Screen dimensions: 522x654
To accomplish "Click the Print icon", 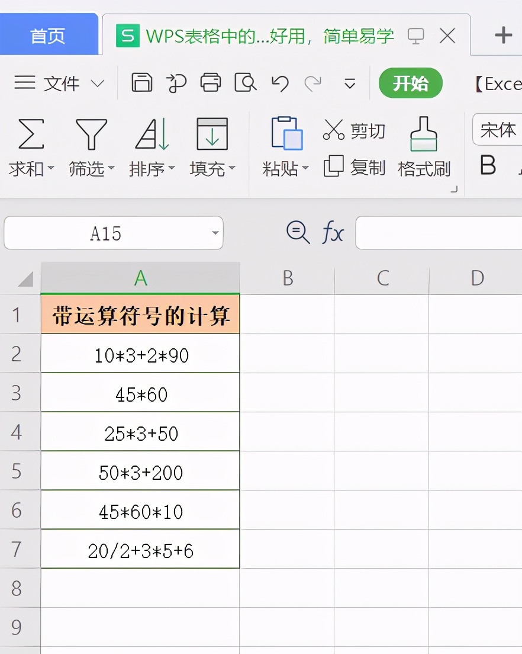I will [x=211, y=84].
